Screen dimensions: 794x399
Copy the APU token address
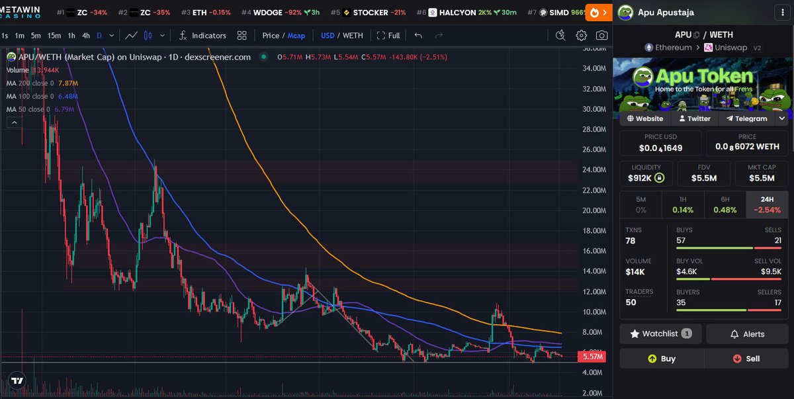(697, 34)
